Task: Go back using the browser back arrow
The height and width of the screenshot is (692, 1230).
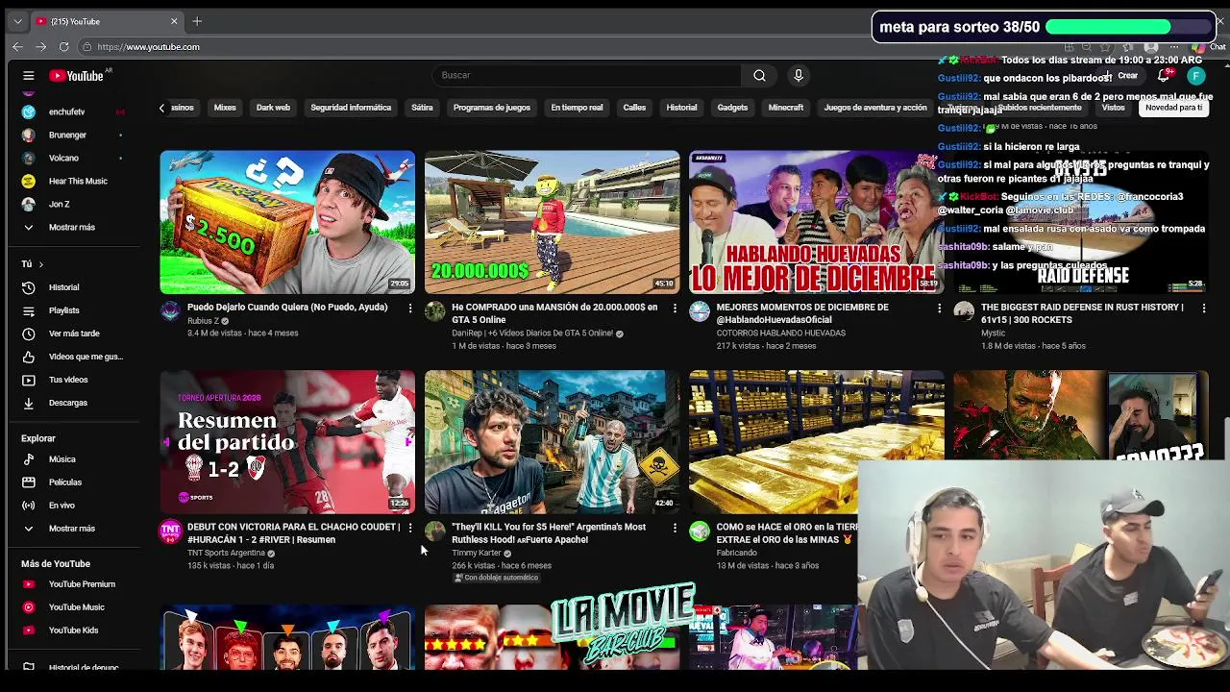Action: tap(17, 46)
